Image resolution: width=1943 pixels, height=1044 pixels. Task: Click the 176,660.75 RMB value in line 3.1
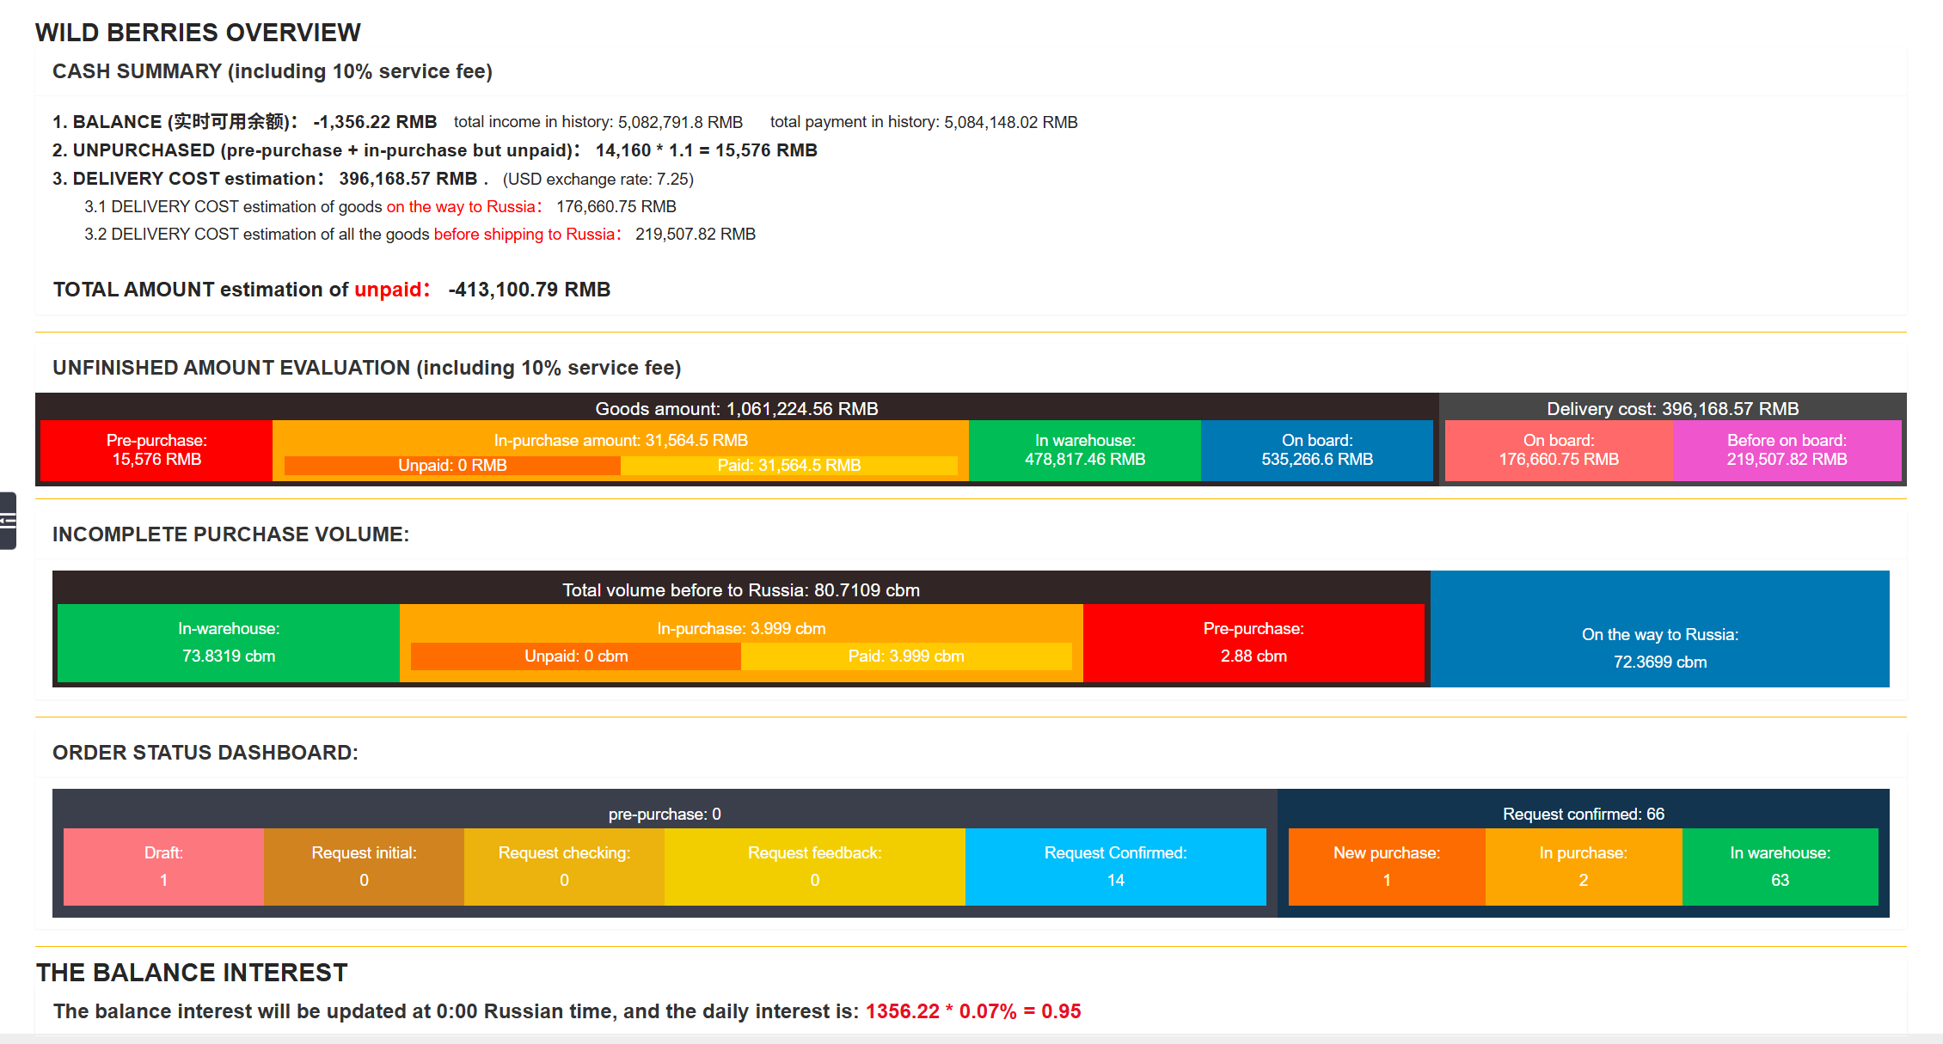point(616,206)
